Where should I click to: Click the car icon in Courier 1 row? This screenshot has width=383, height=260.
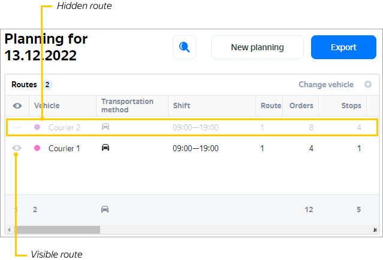coord(105,148)
